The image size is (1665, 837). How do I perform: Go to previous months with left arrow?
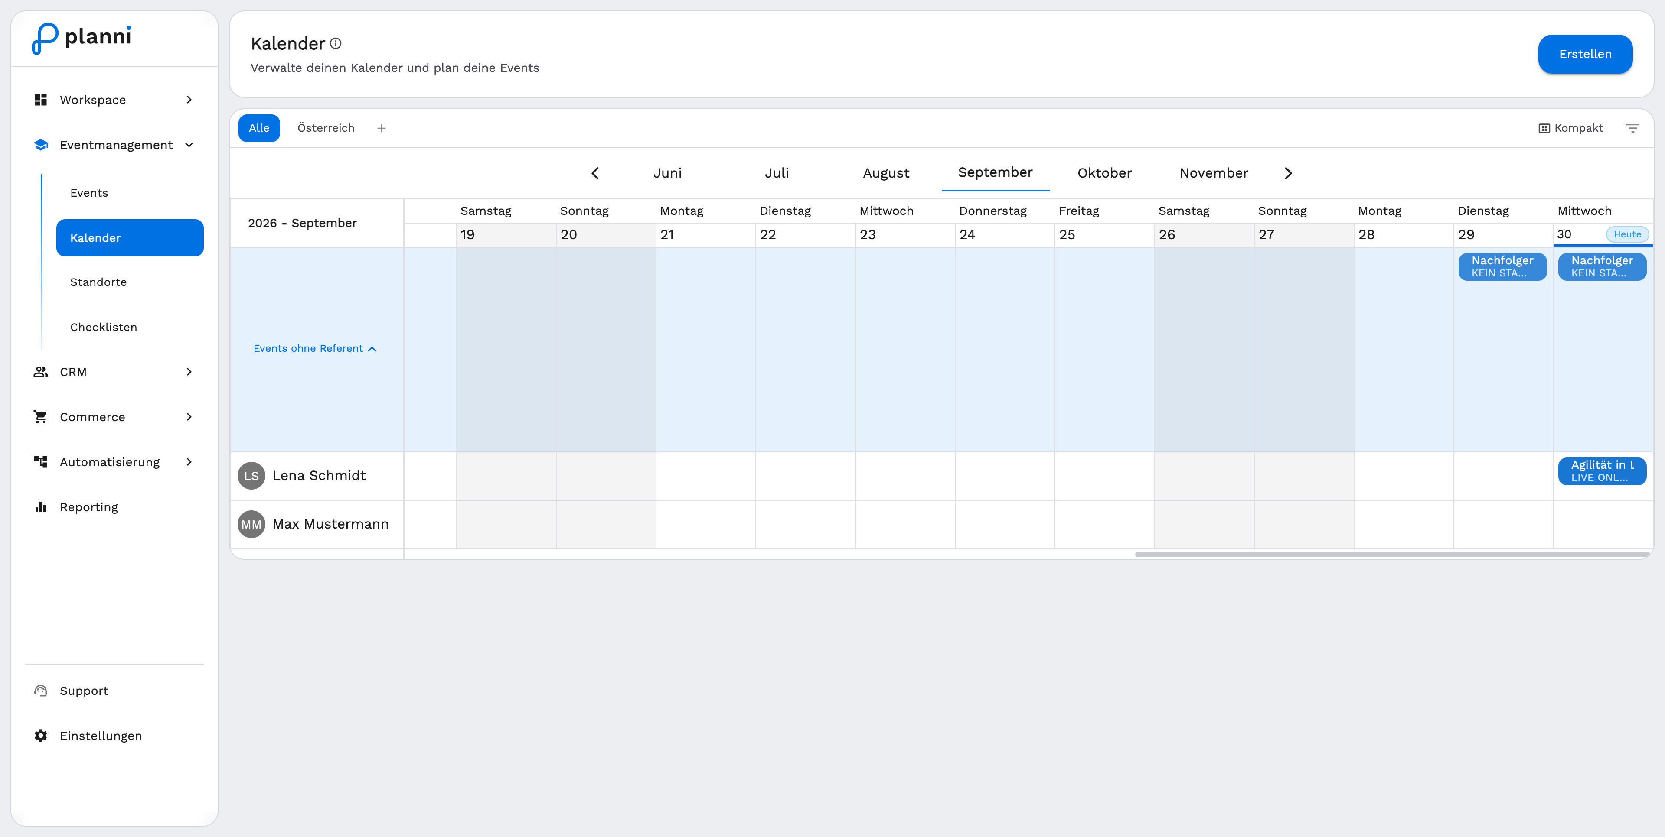(595, 173)
